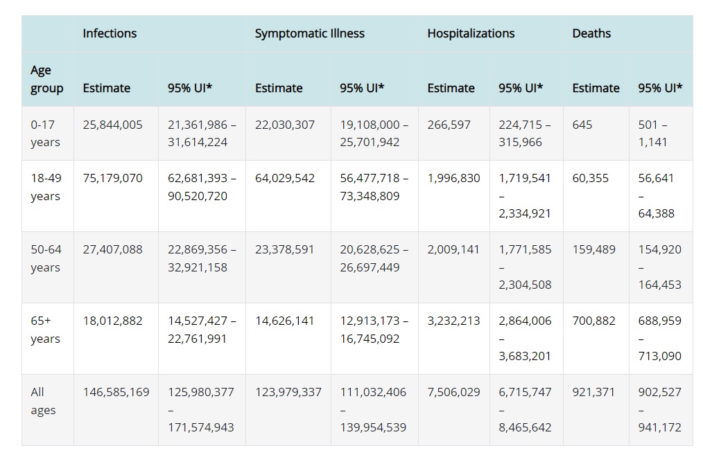Viewport: 703px width, 455px height.
Task: Select the All ages row label
Action: pos(42,401)
